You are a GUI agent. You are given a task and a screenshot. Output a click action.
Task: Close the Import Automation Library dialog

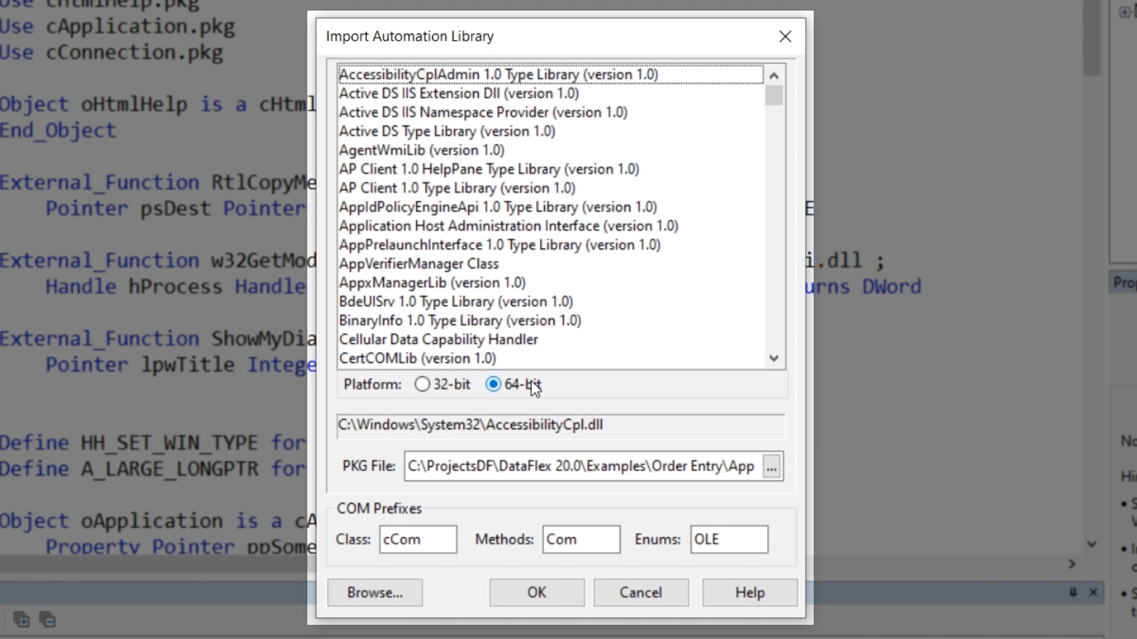[785, 37]
